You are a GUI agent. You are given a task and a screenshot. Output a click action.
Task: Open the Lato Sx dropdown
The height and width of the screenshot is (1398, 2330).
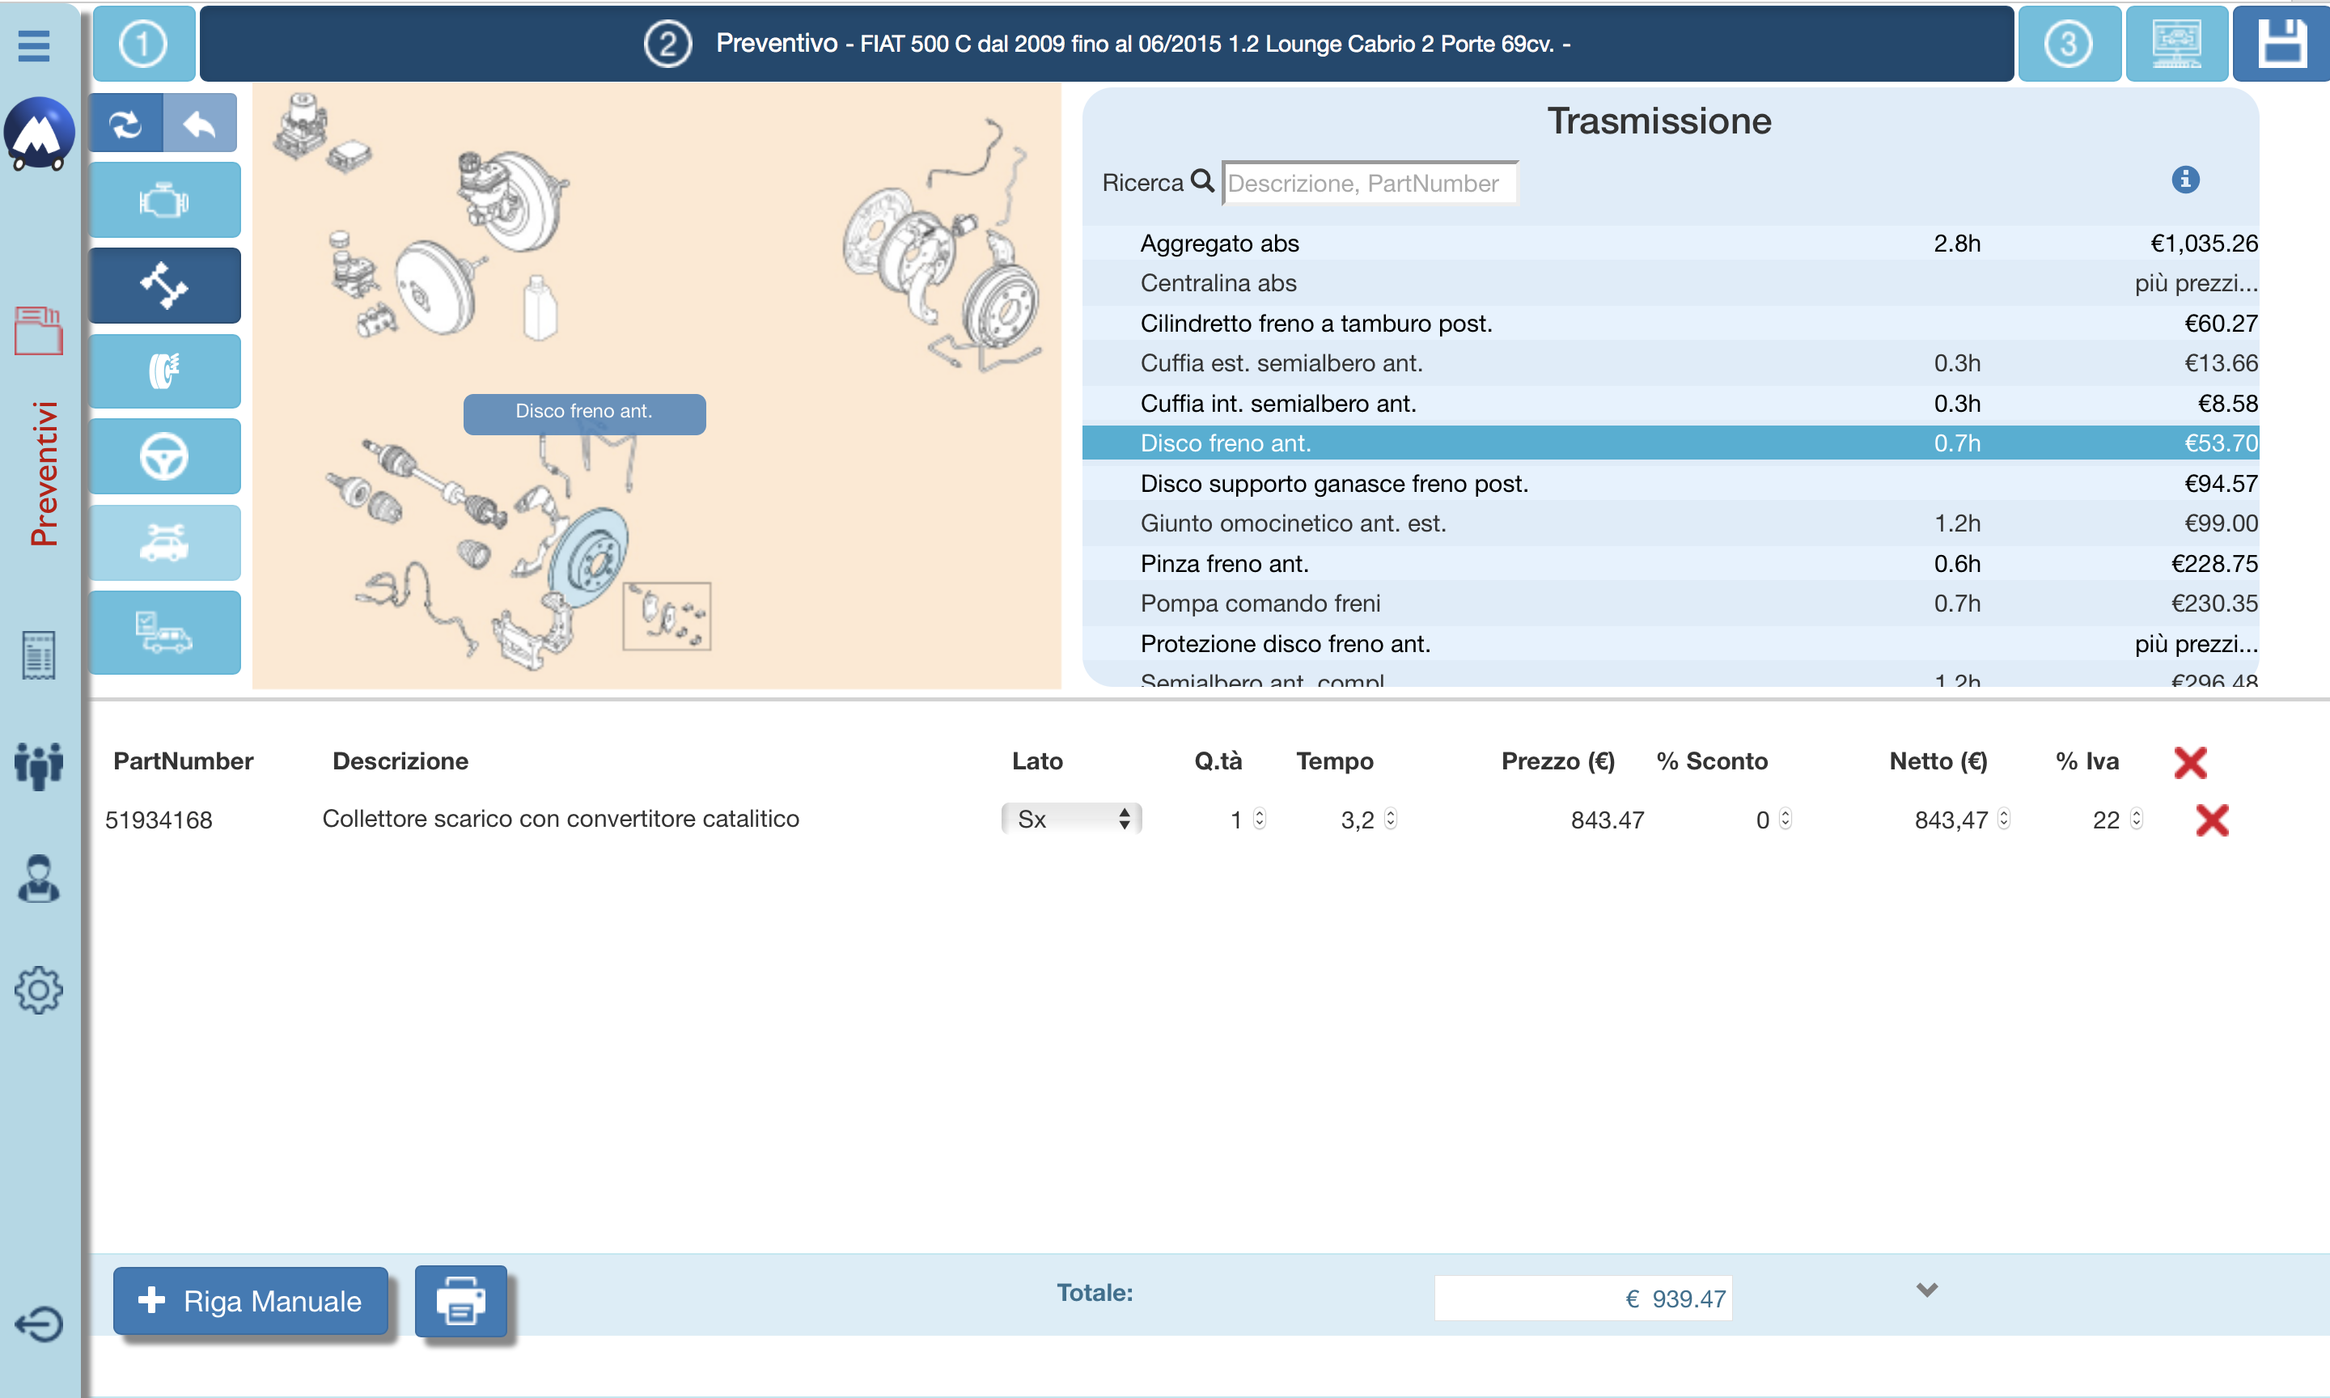1071,819
